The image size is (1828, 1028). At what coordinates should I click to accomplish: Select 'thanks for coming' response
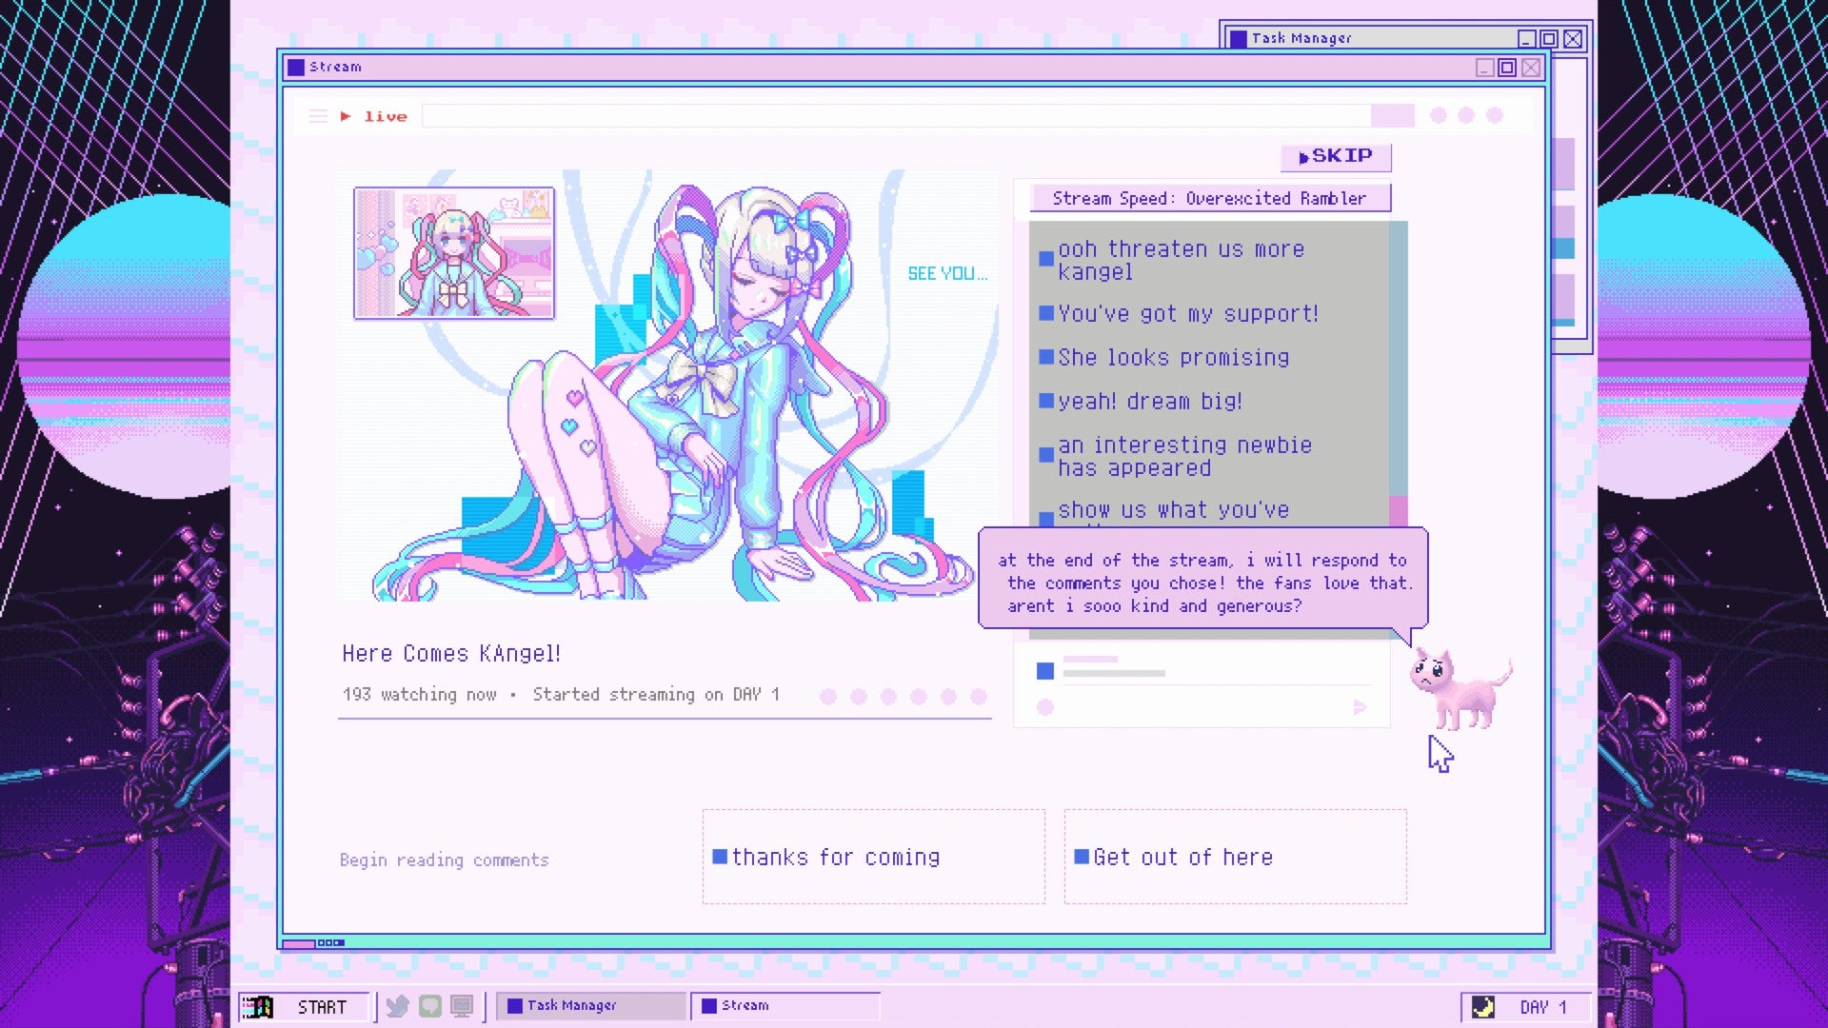(874, 856)
